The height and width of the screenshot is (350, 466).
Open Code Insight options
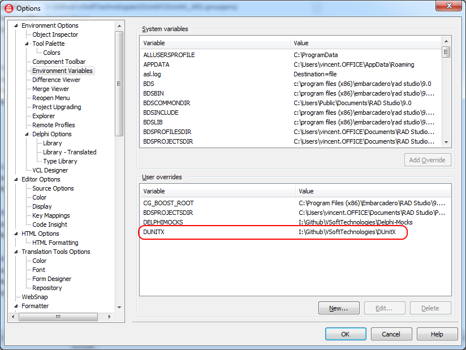tap(50, 224)
